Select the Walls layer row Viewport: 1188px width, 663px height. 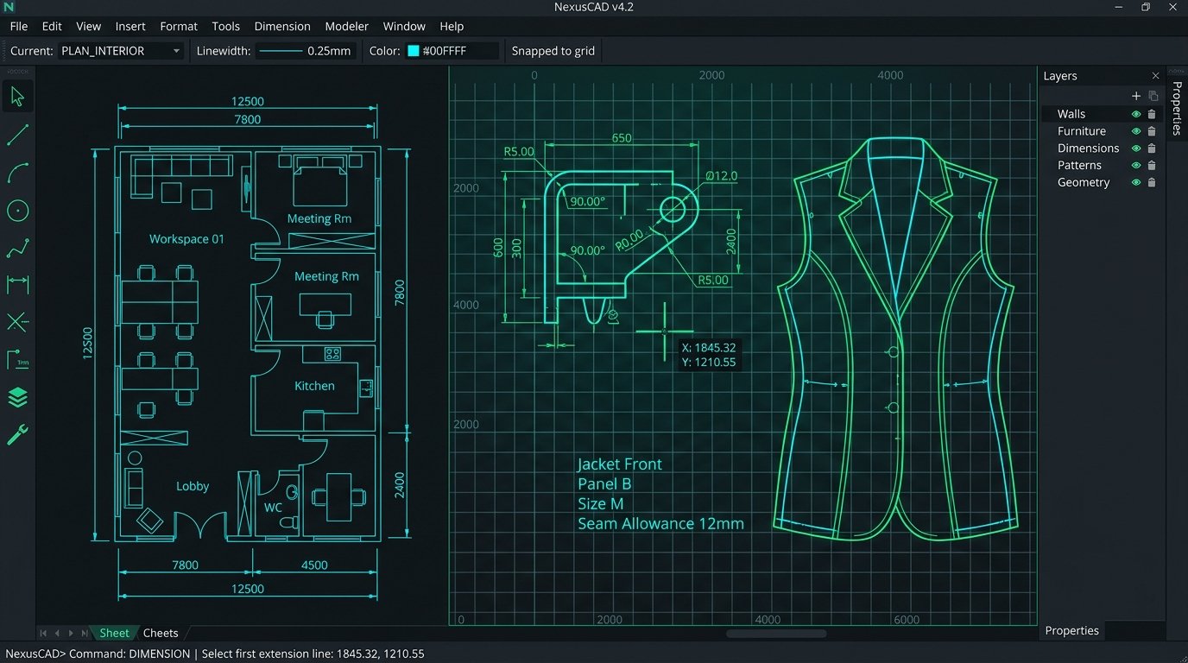tap(1102, 114)
